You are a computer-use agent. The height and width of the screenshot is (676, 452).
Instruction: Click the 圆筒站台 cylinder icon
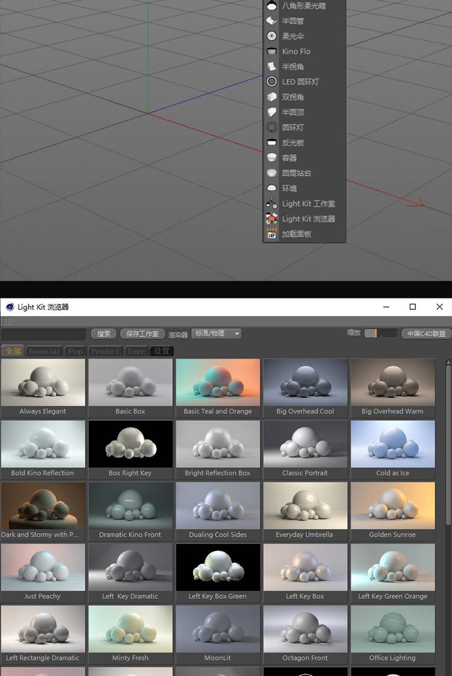(271, 173)
